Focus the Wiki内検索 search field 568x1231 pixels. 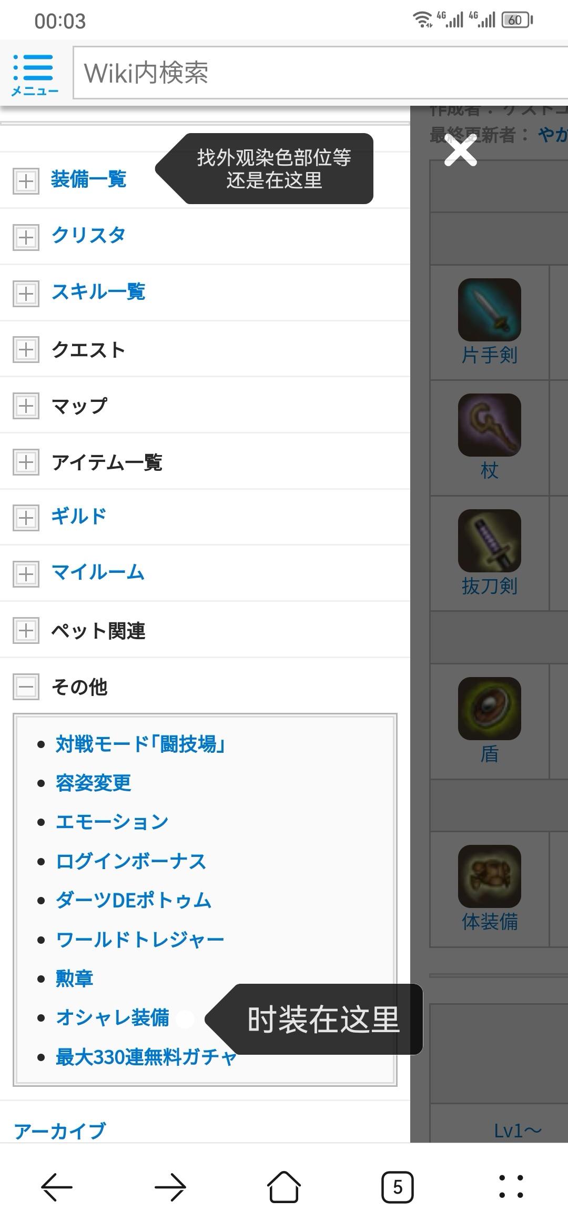(320, 73)
